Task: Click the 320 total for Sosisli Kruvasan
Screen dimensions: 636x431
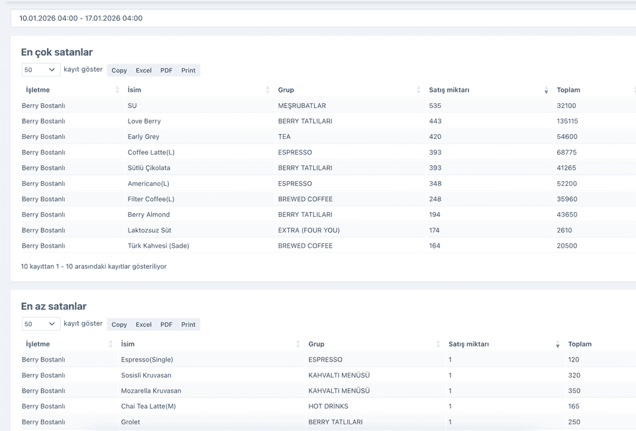Action: pyautogui.click(x=574, y=375)
